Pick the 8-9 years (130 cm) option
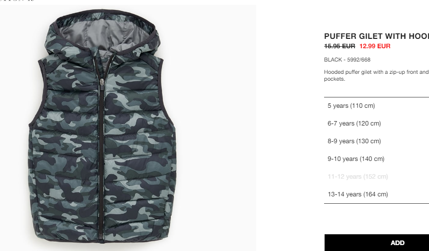Image resolution: width=429 pixels, height=251 pixels. point(376,141)
